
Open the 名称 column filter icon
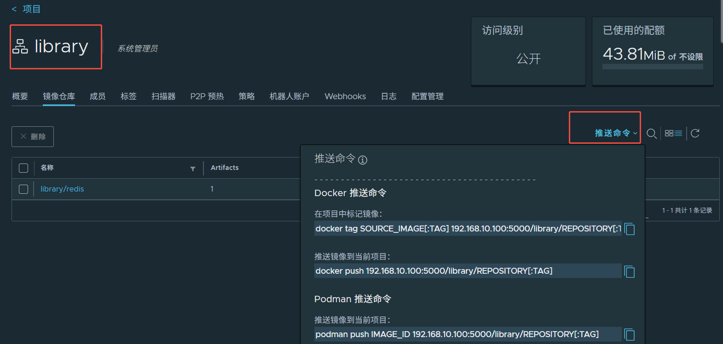click(x=193, y=169)
